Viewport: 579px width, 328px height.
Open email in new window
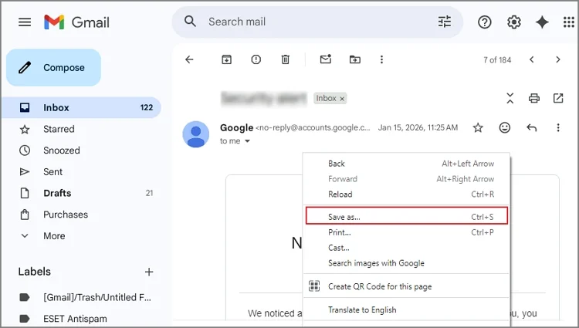(x=558, y=98)
